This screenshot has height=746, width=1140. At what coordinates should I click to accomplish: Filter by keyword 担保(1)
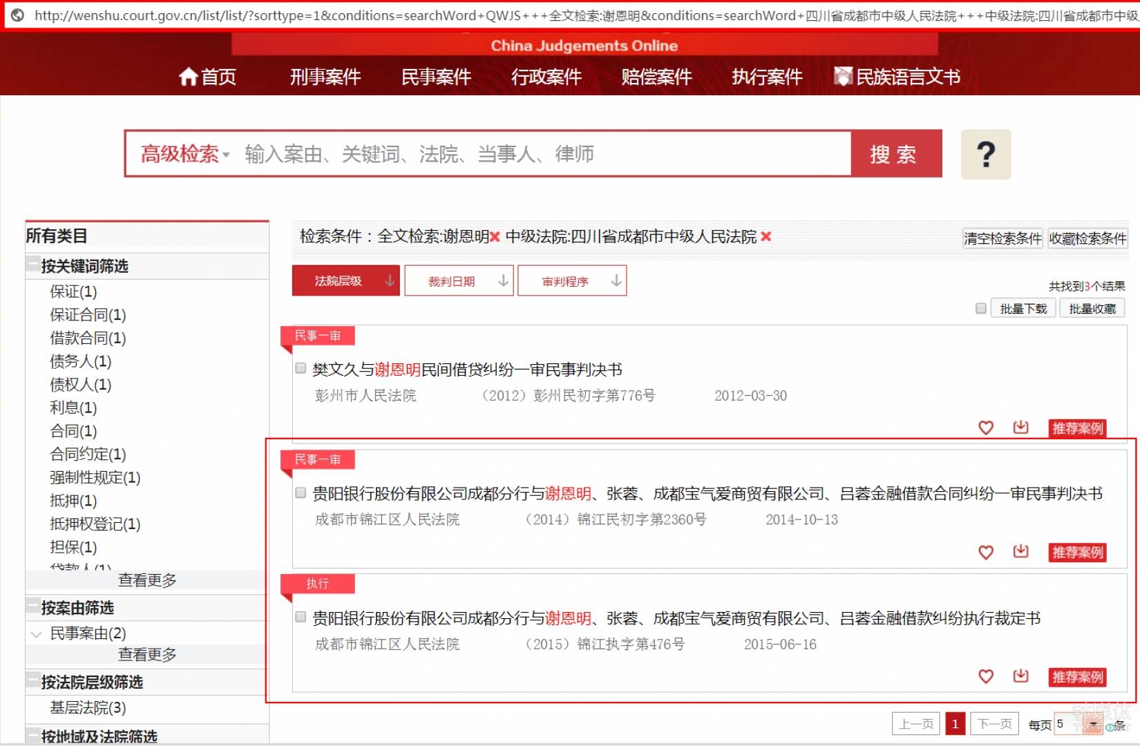point(73,547)
